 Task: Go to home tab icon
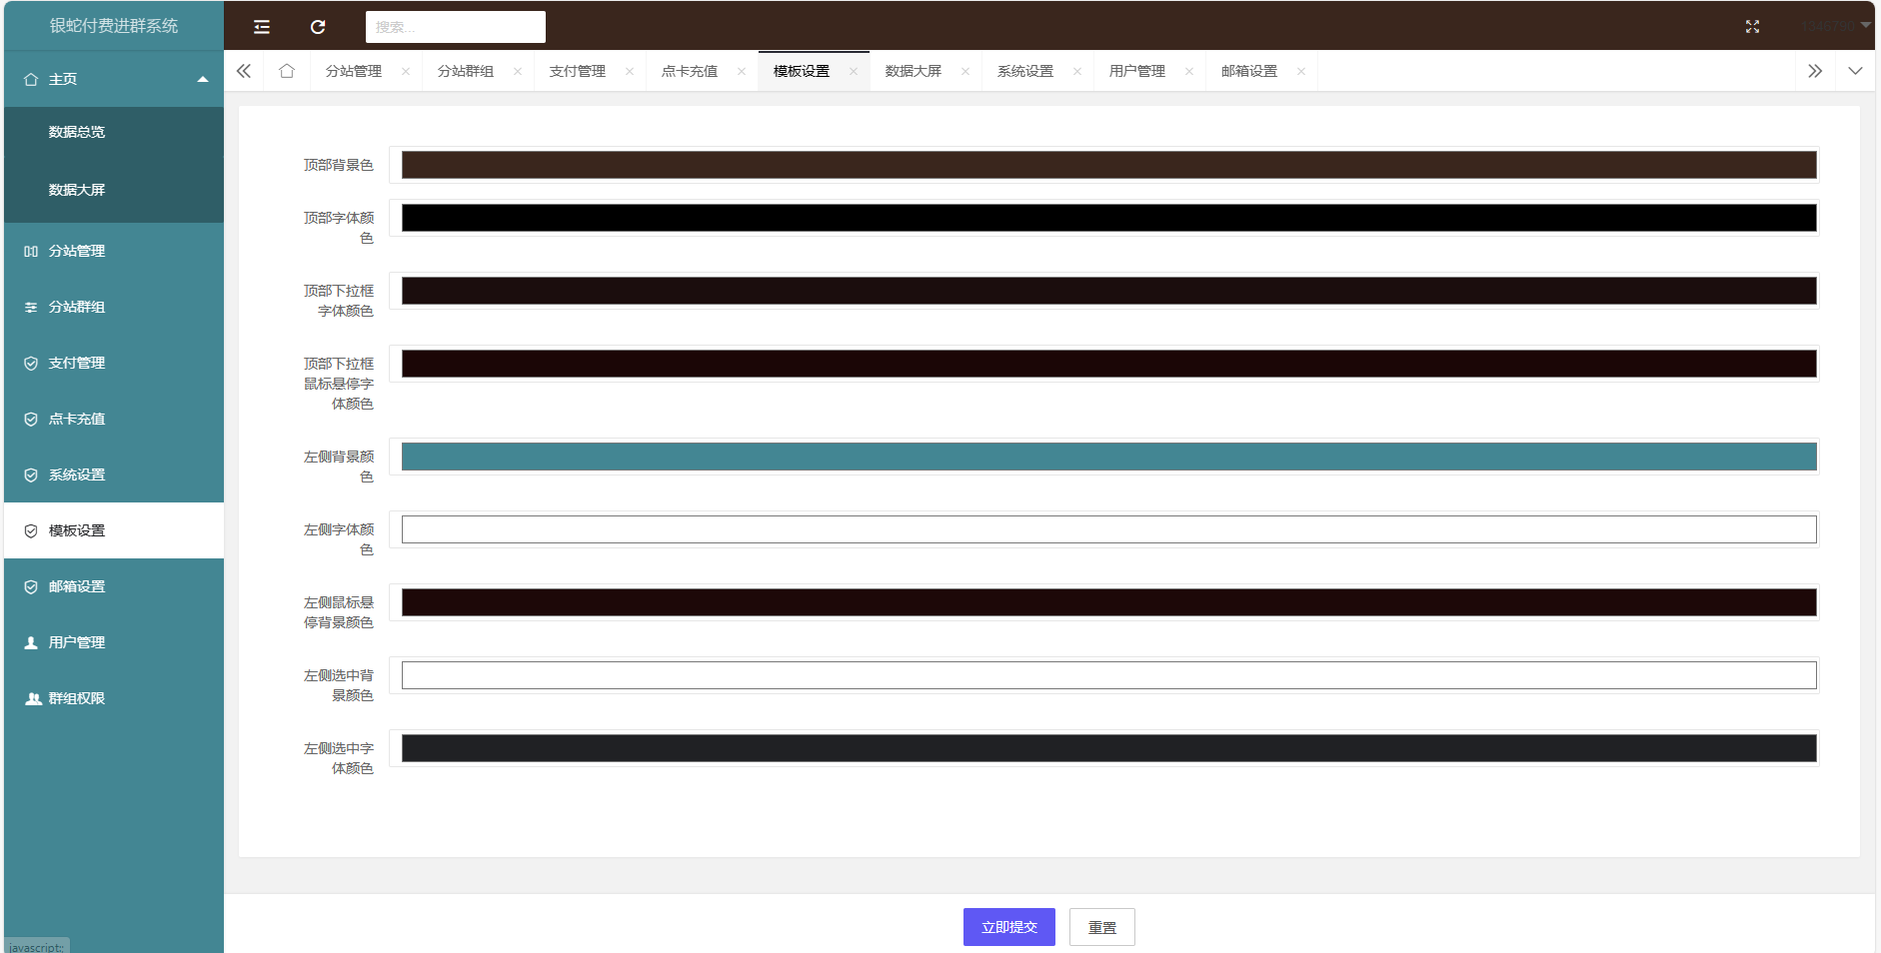tap(287, 71)
